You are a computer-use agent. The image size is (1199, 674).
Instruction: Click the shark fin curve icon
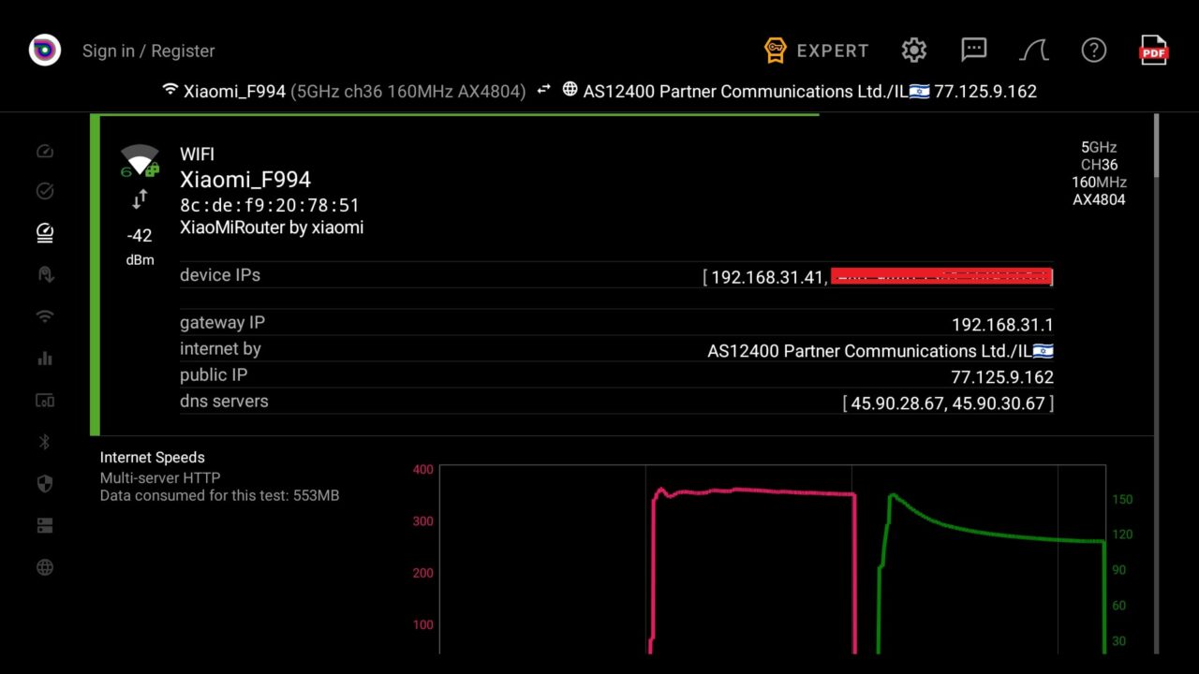1034,51
